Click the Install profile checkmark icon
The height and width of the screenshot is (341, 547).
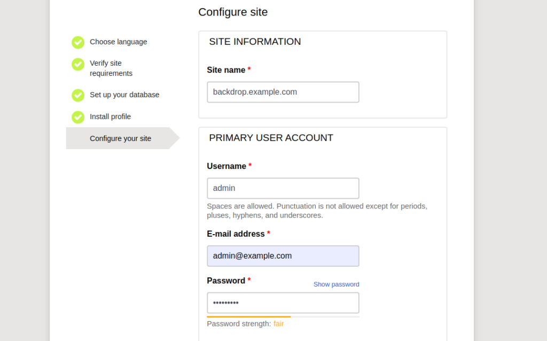tap(78, 117)
